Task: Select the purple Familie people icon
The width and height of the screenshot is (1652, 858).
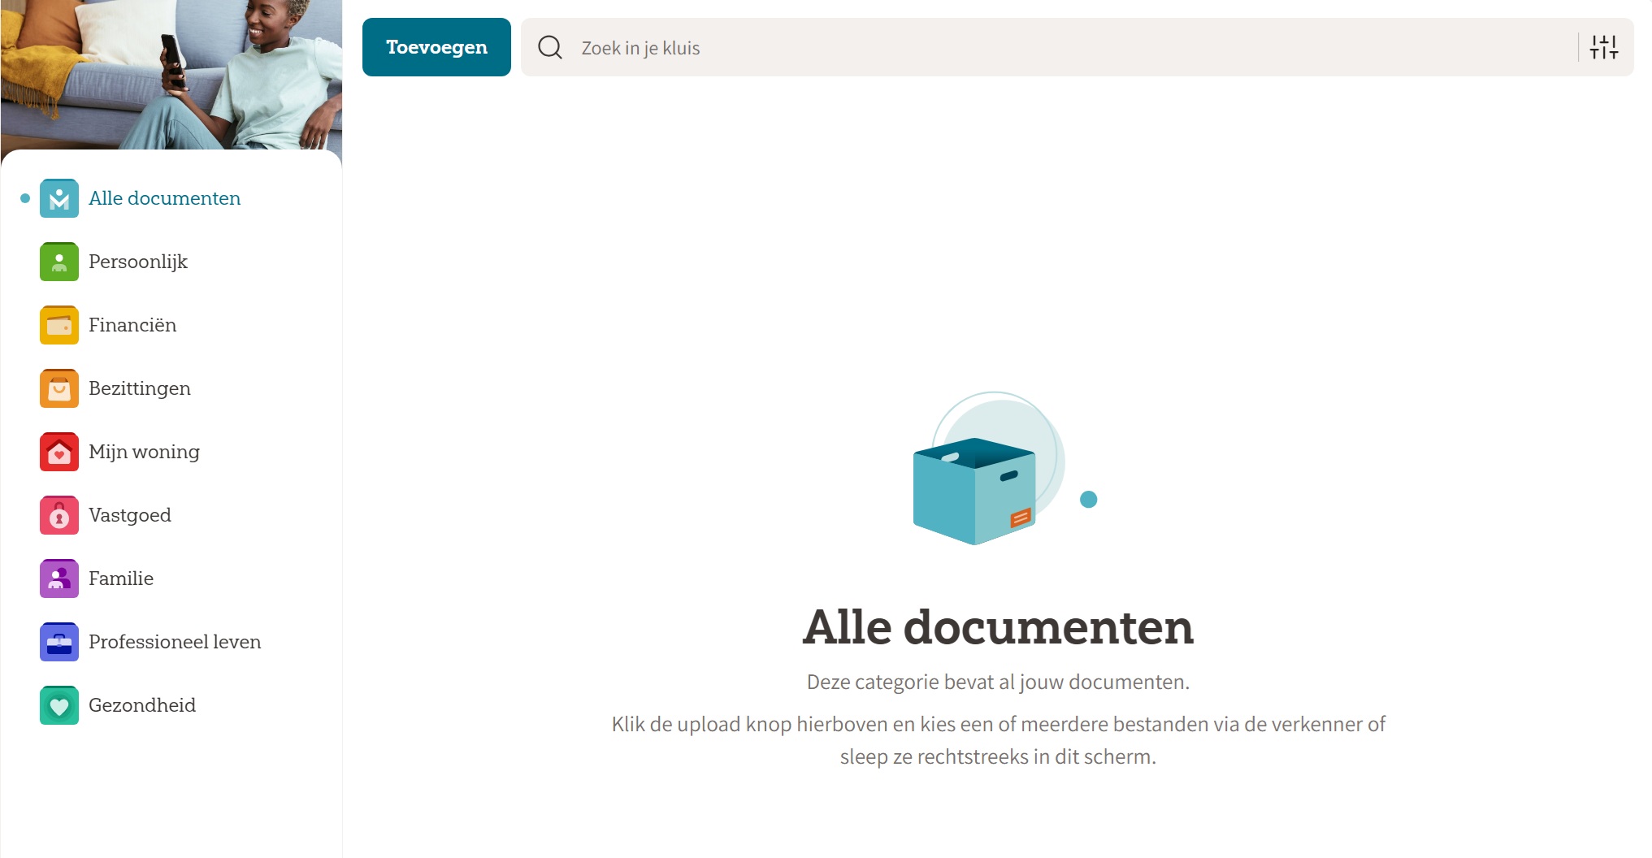Action: (x=59, y=578)
